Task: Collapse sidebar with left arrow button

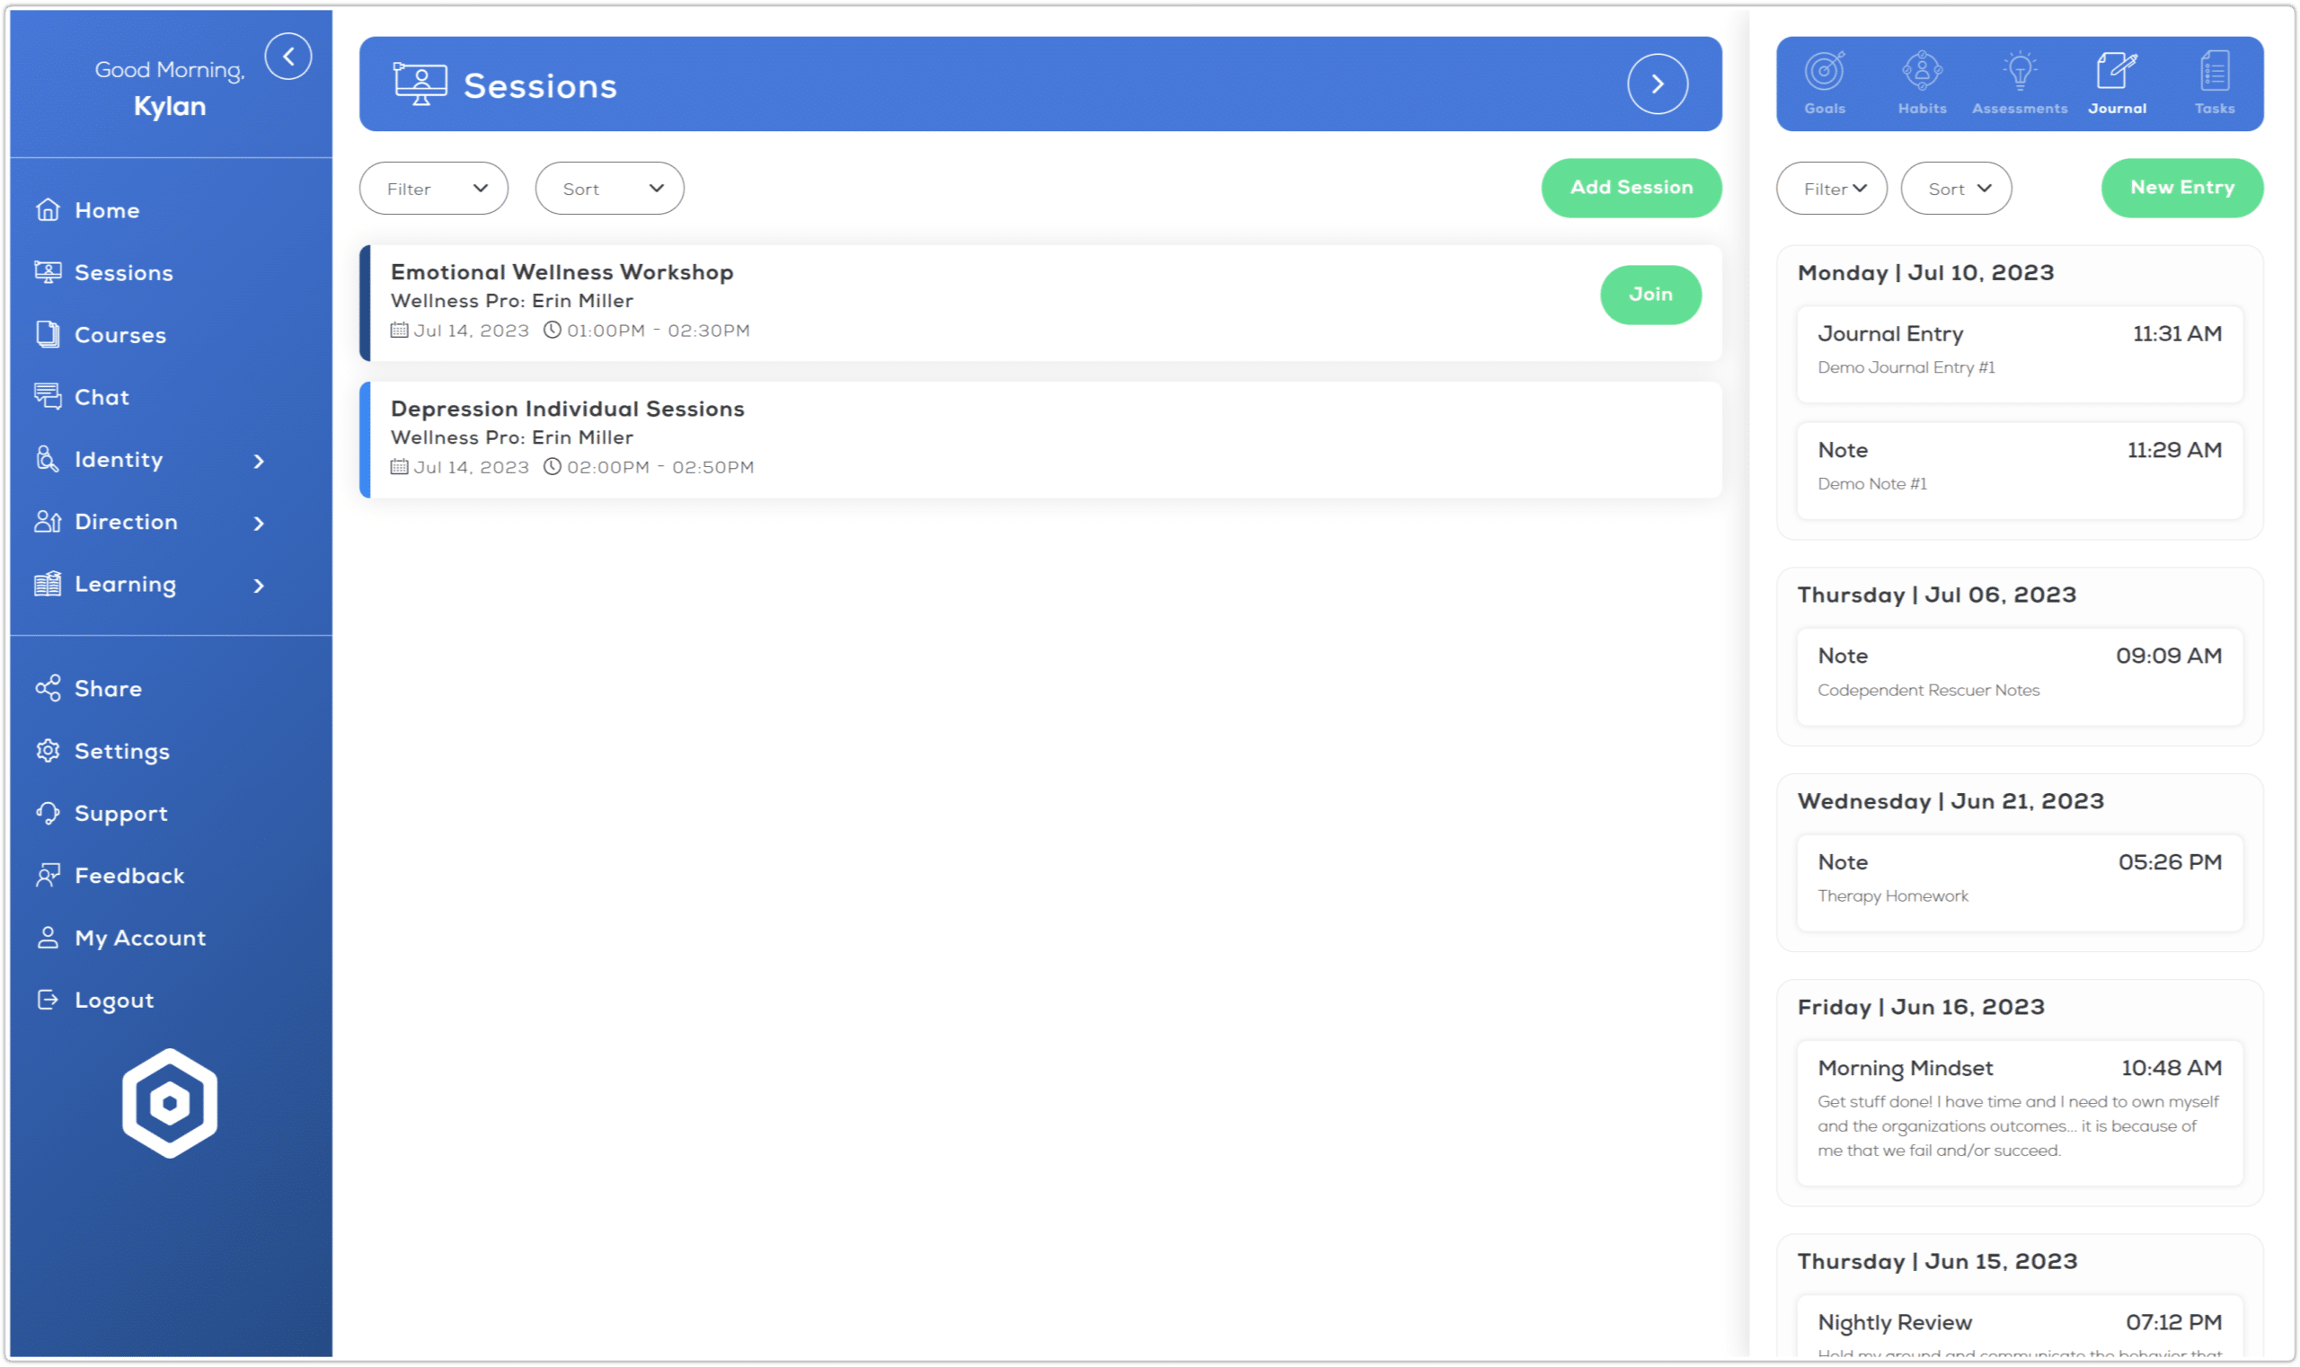Action: coord(288,57)
